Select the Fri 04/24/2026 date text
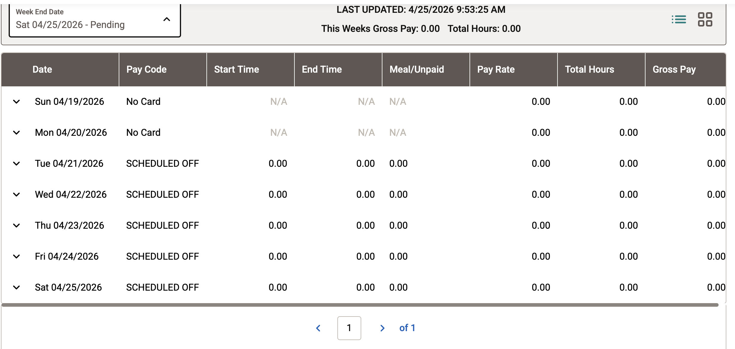Image resolution: width=735 pixels, height=349 pixels. (67, 257)
